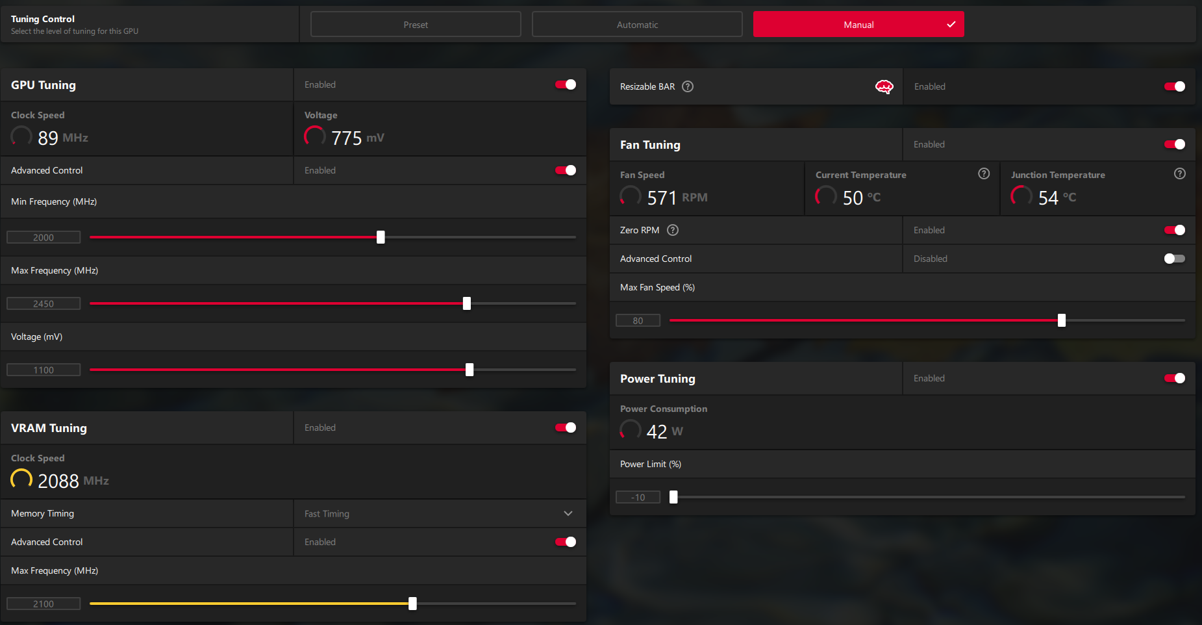Click the Max Fan Speed value field 80
This screenshot has height=625, width=1202.
click(x=638, y=320)
